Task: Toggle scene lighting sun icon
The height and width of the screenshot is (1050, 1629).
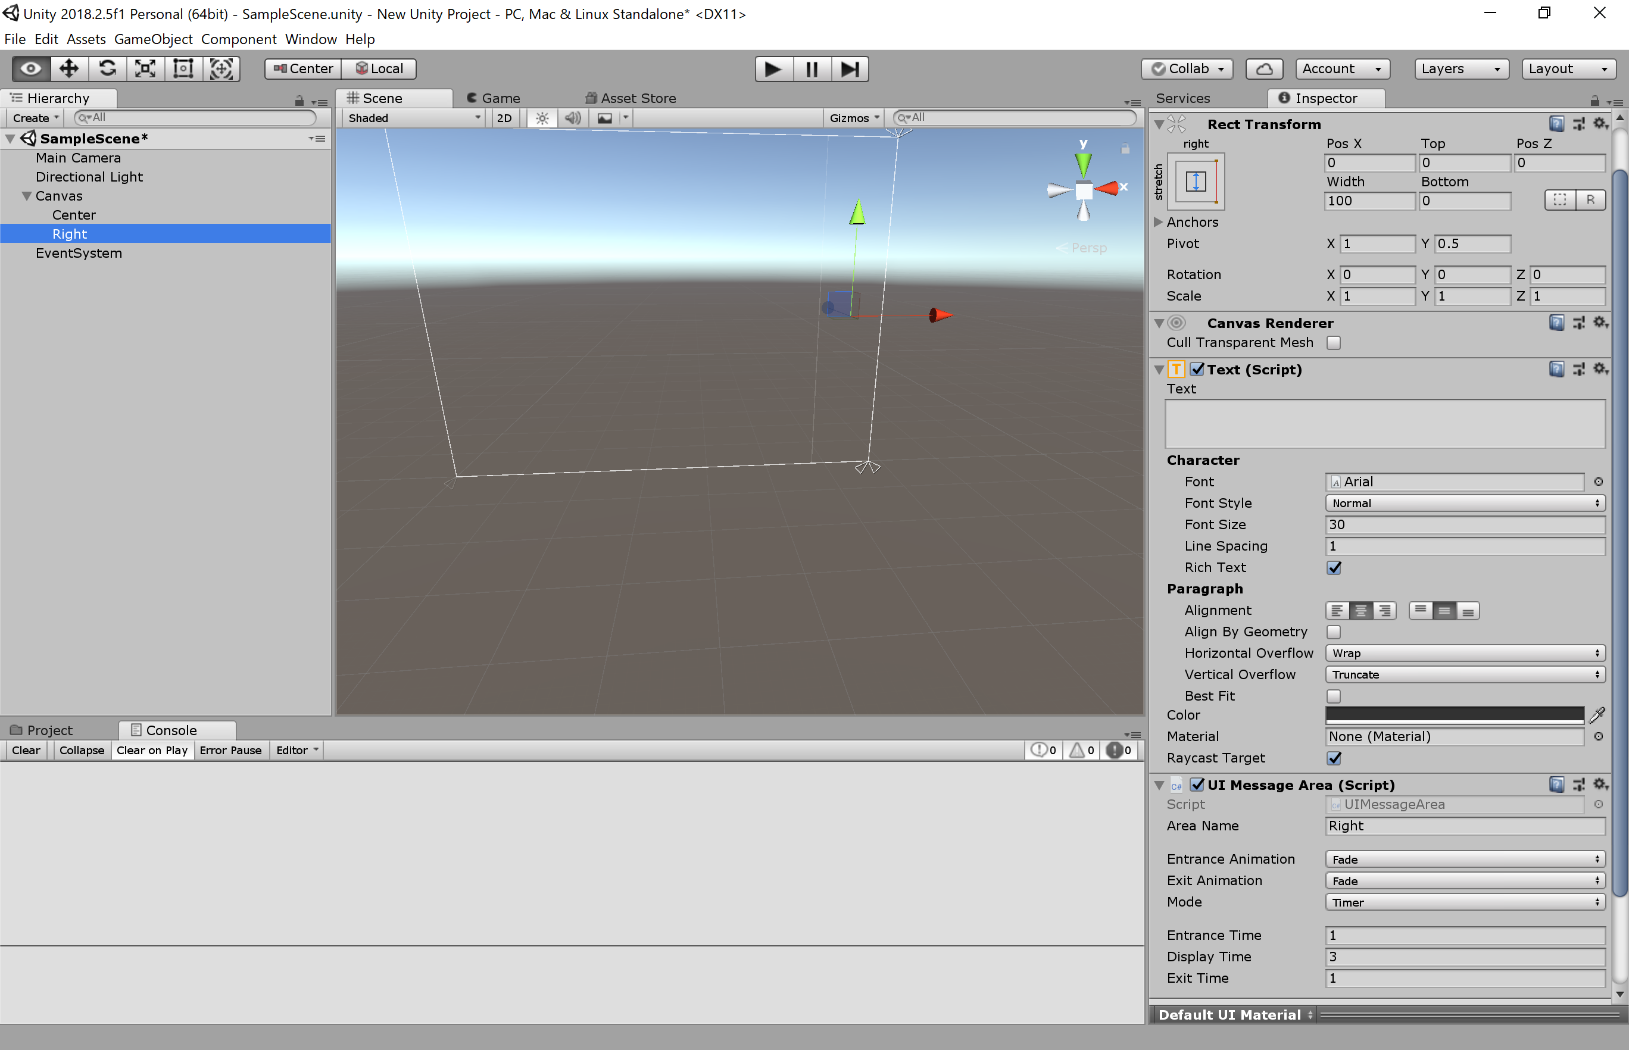Action: point(542,118)
